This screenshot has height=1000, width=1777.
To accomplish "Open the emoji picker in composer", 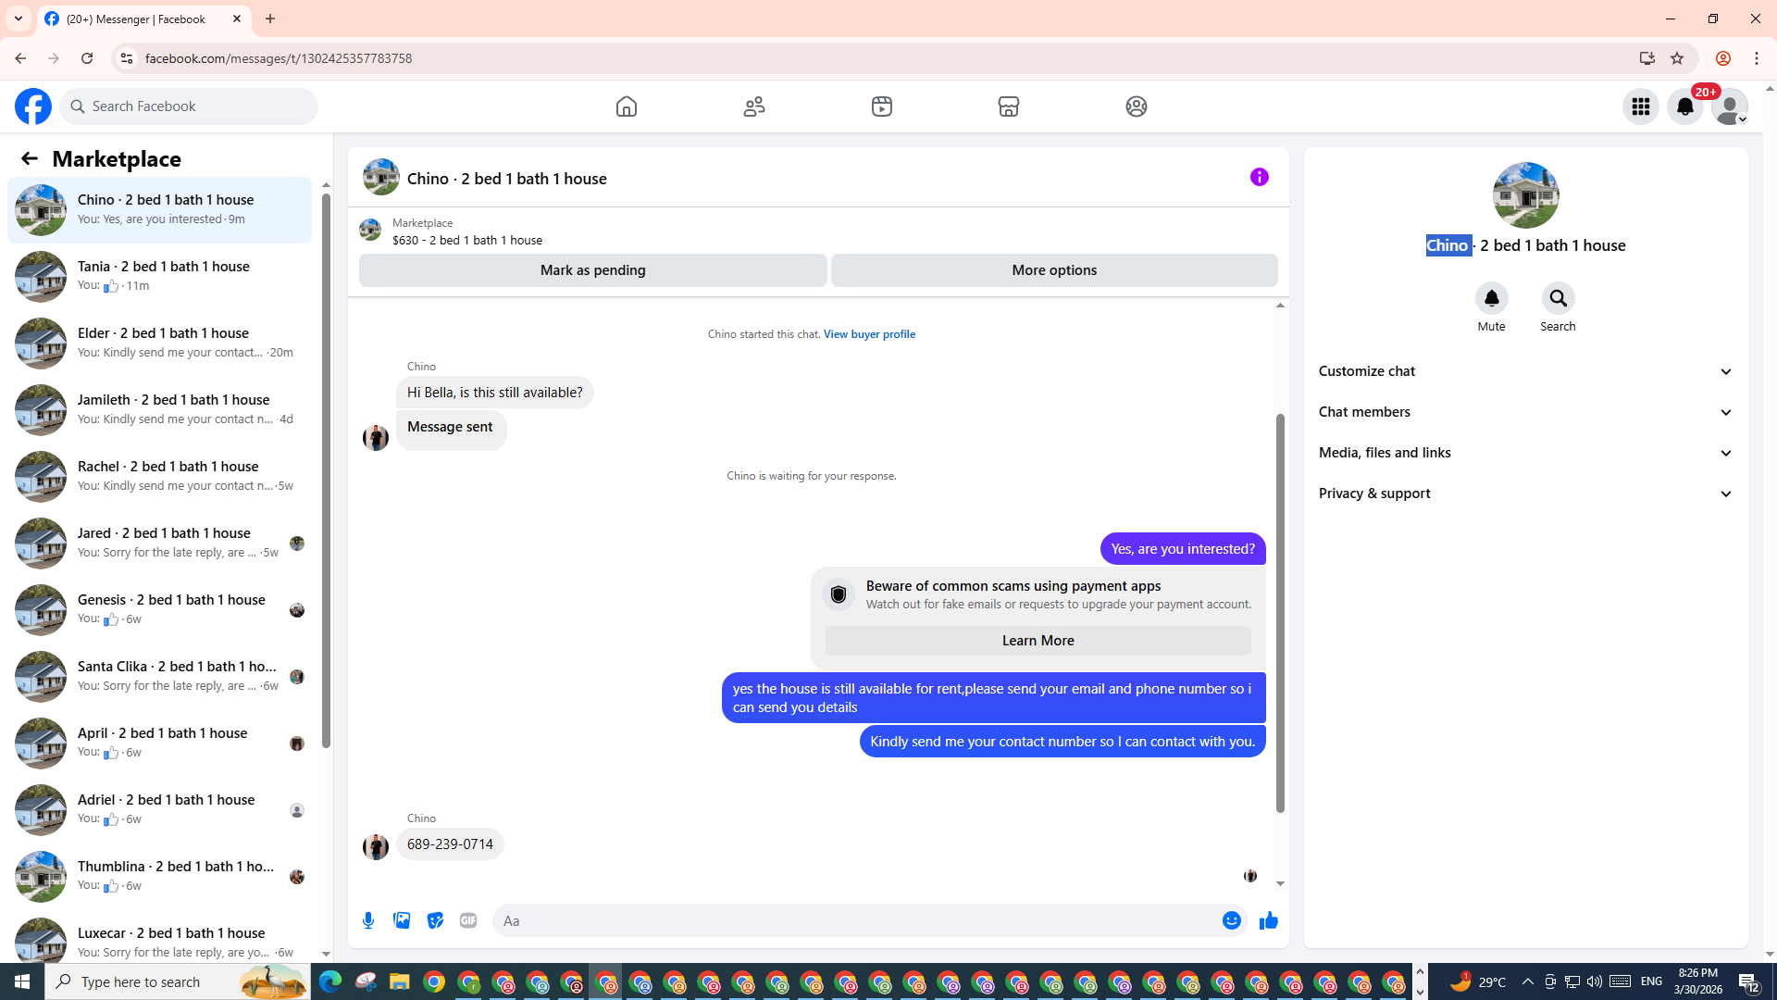I will pos(1231,920).
